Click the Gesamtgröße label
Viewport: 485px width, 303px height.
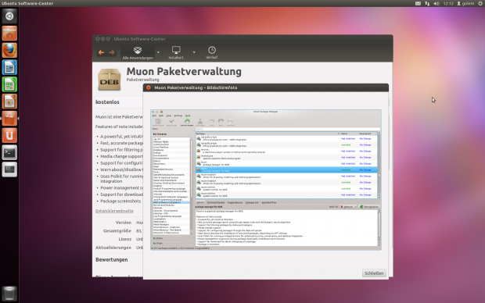(x=117, y=230)
